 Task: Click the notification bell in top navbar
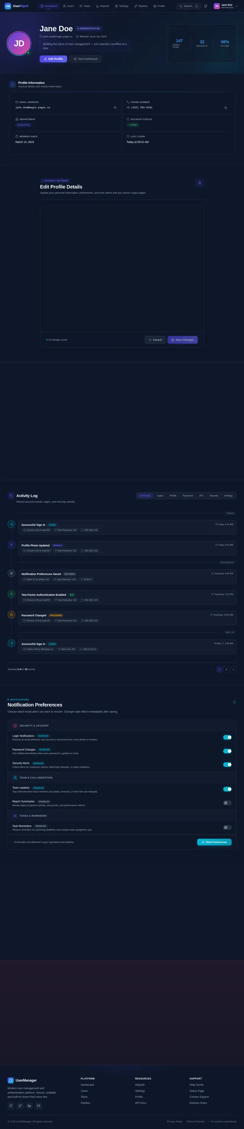click(205, 6)
